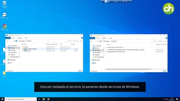Select Imágenes in Escritorio window sidebar
The width and height of the screenshot is (180, 101).
(13, 55)
